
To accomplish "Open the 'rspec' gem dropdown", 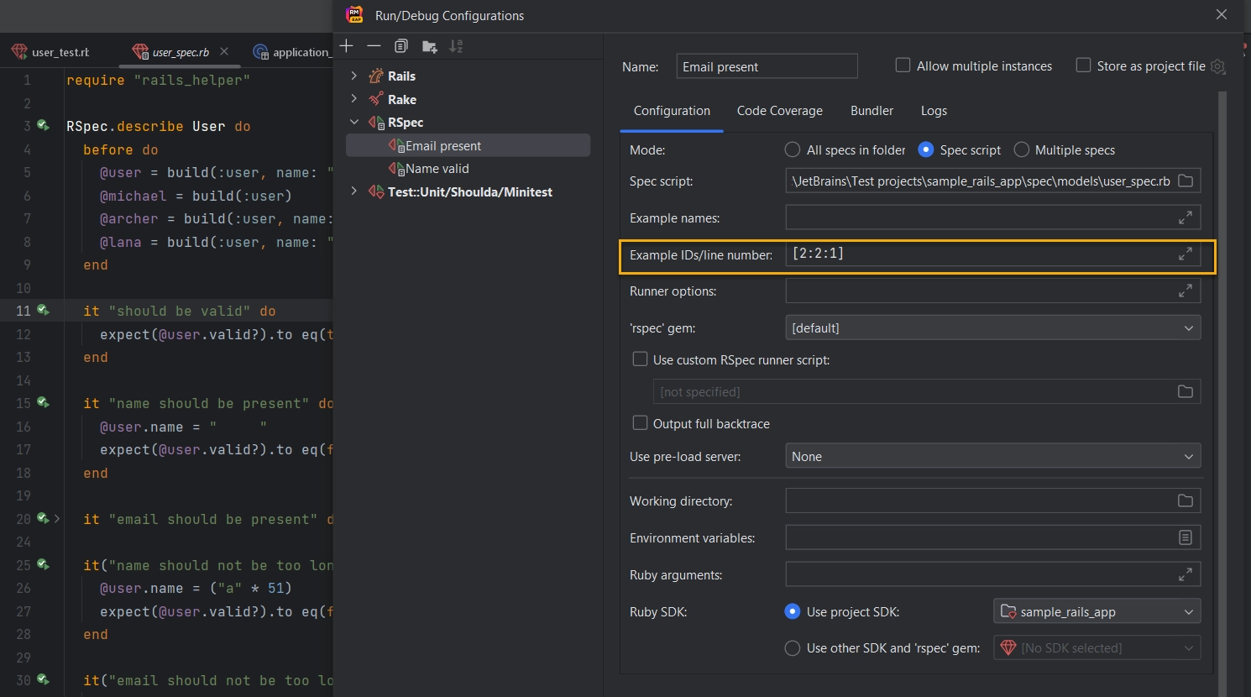I will coord(993,328).
